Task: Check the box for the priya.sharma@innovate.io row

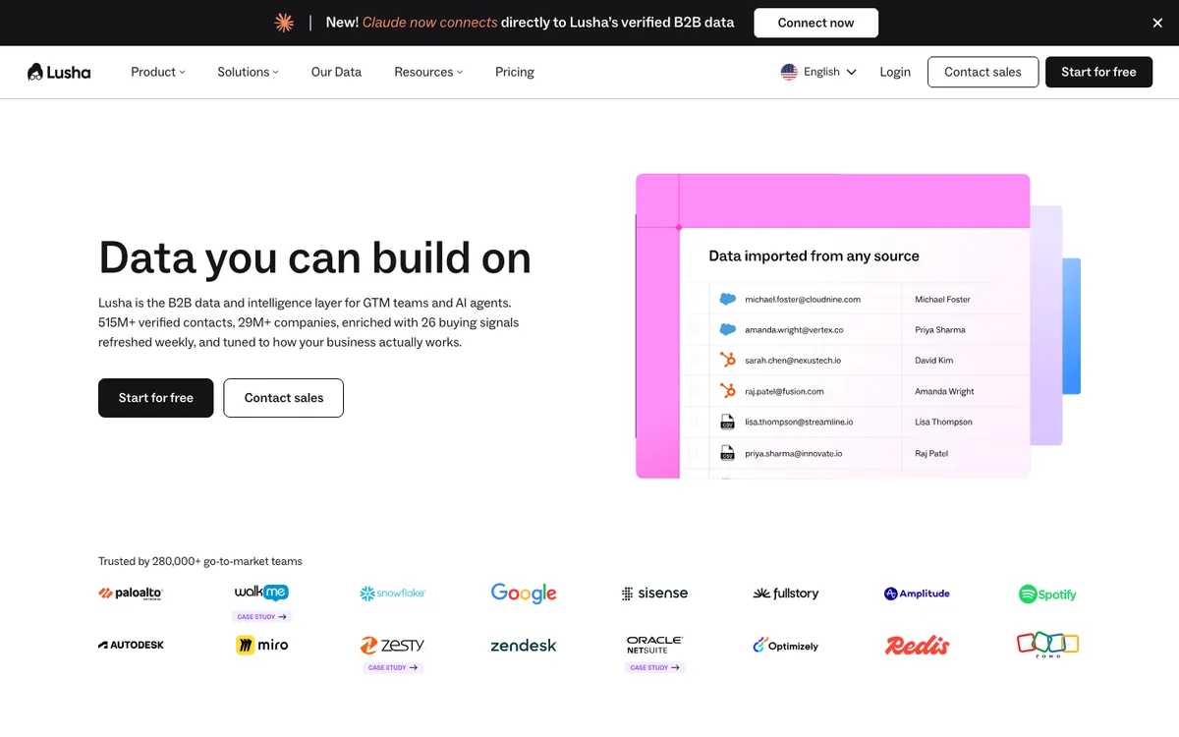Action: 694,453
